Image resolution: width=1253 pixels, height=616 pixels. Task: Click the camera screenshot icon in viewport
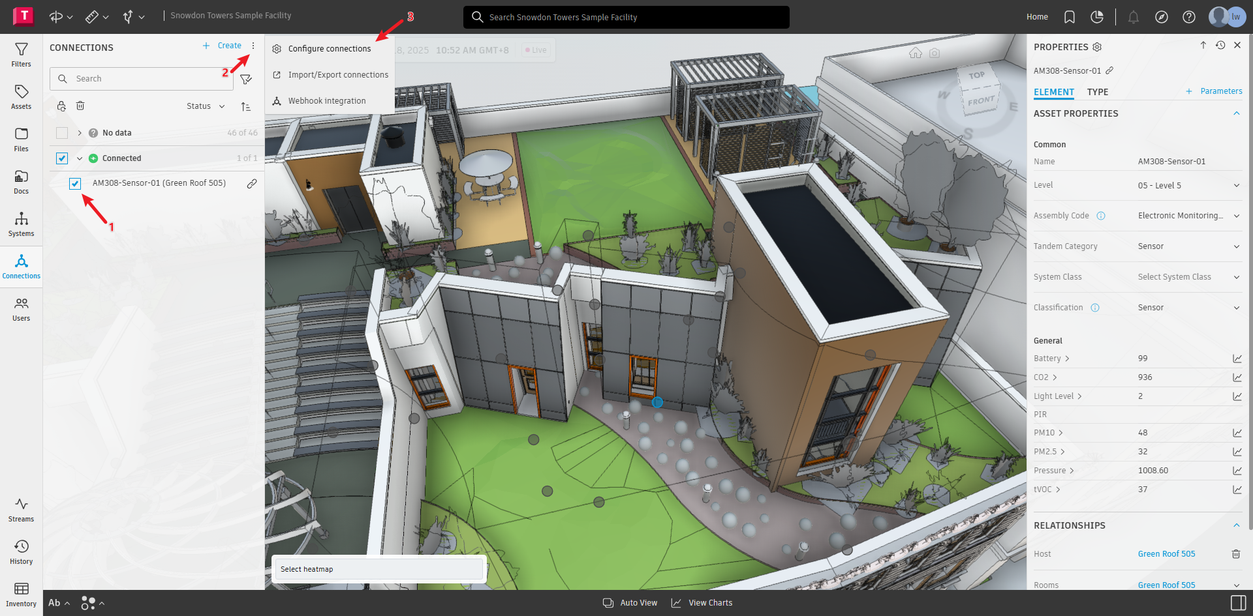(x=935, y=53)
